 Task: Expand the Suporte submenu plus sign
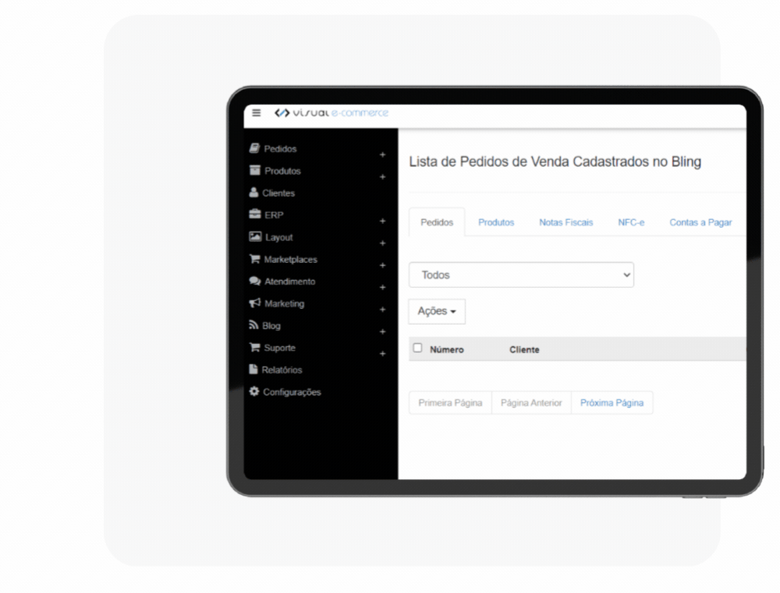(382, 353)
